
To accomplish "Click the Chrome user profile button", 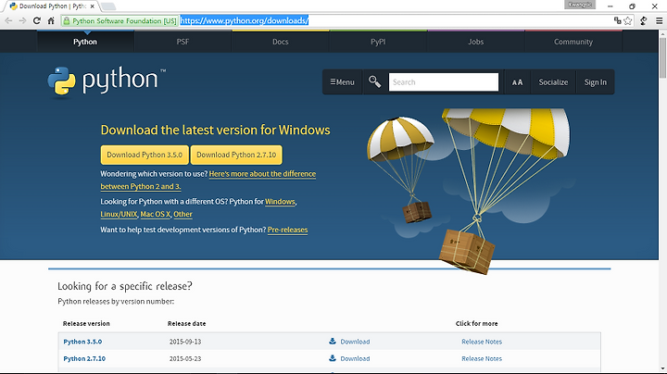I will [580, 5].
